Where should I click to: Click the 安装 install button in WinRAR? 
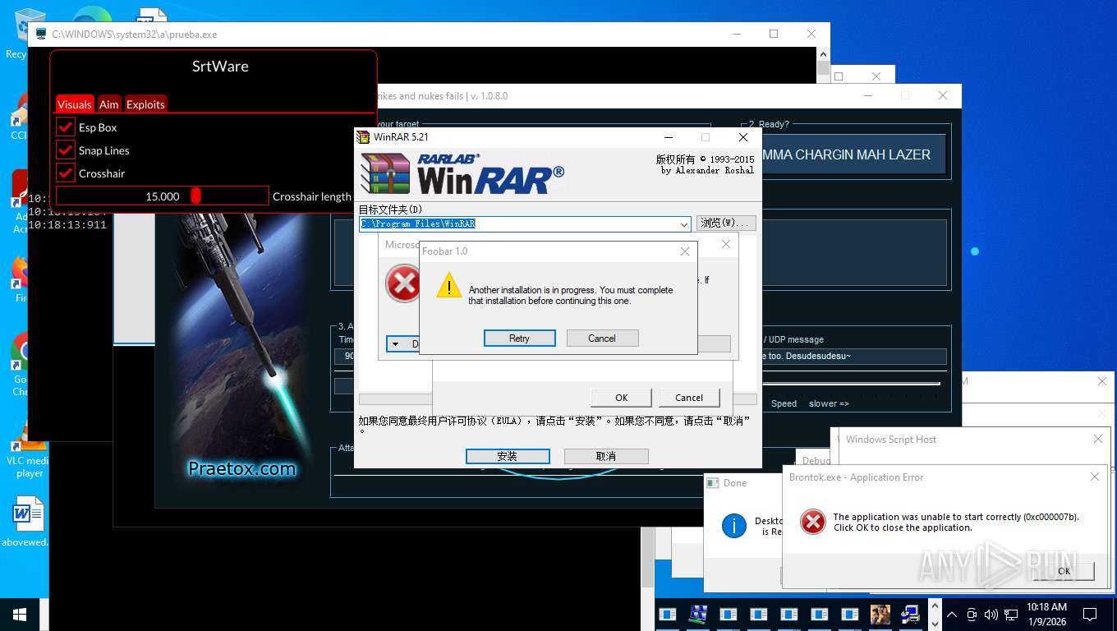508,456
